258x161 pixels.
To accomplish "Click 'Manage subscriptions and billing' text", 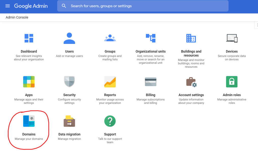I will pyautogui.click(x=151, y=101).
